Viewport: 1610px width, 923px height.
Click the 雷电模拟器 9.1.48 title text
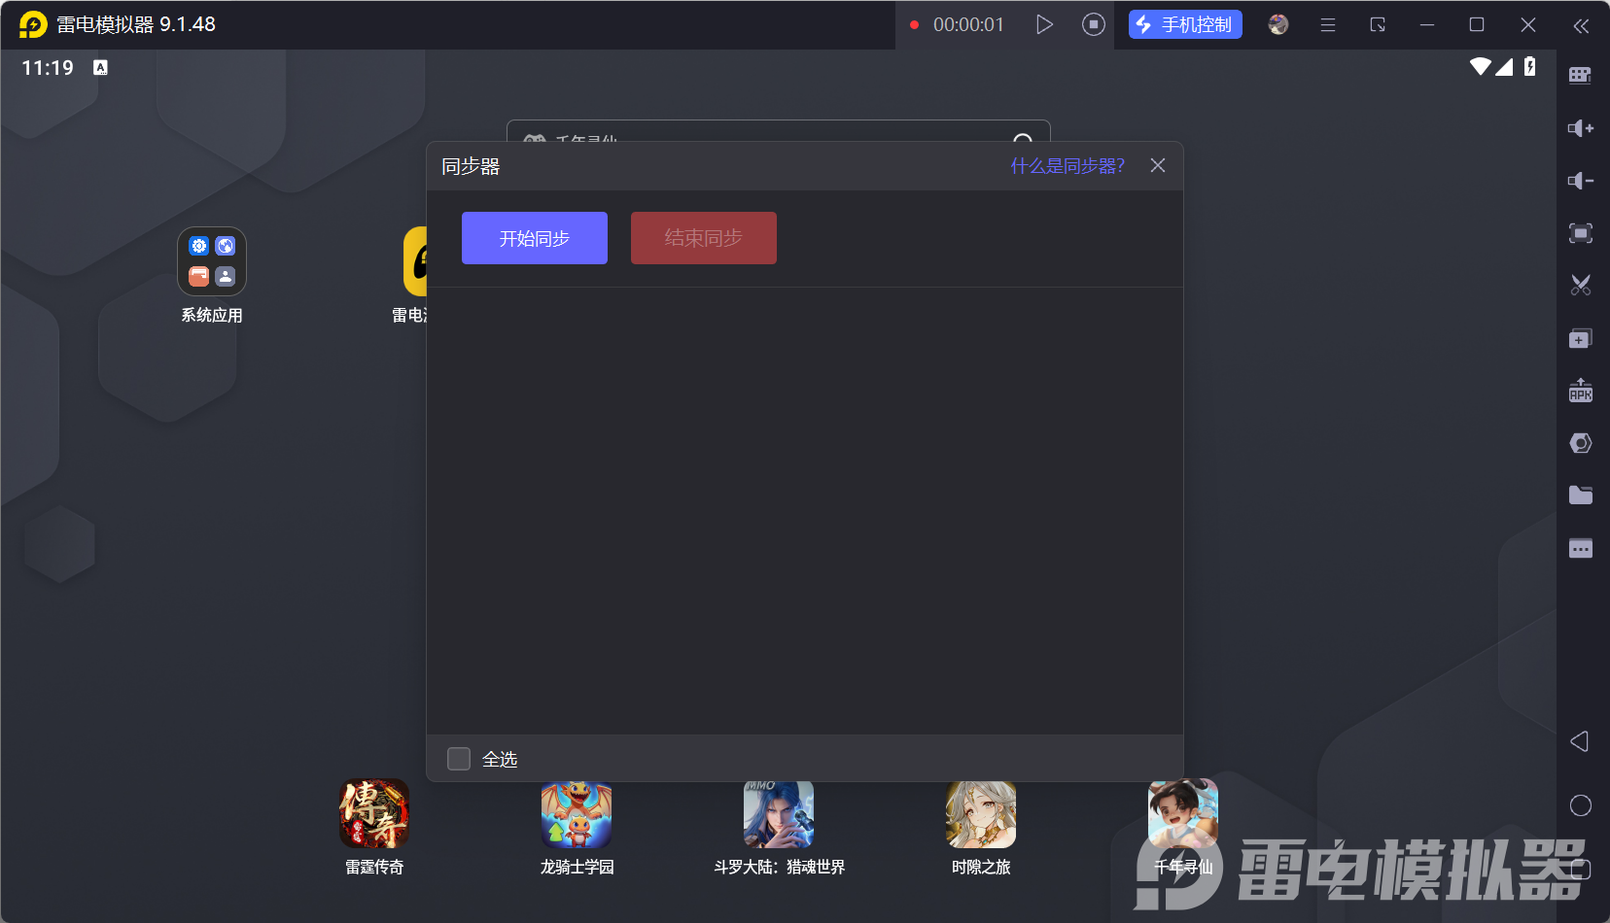click(x=136, y=24)
